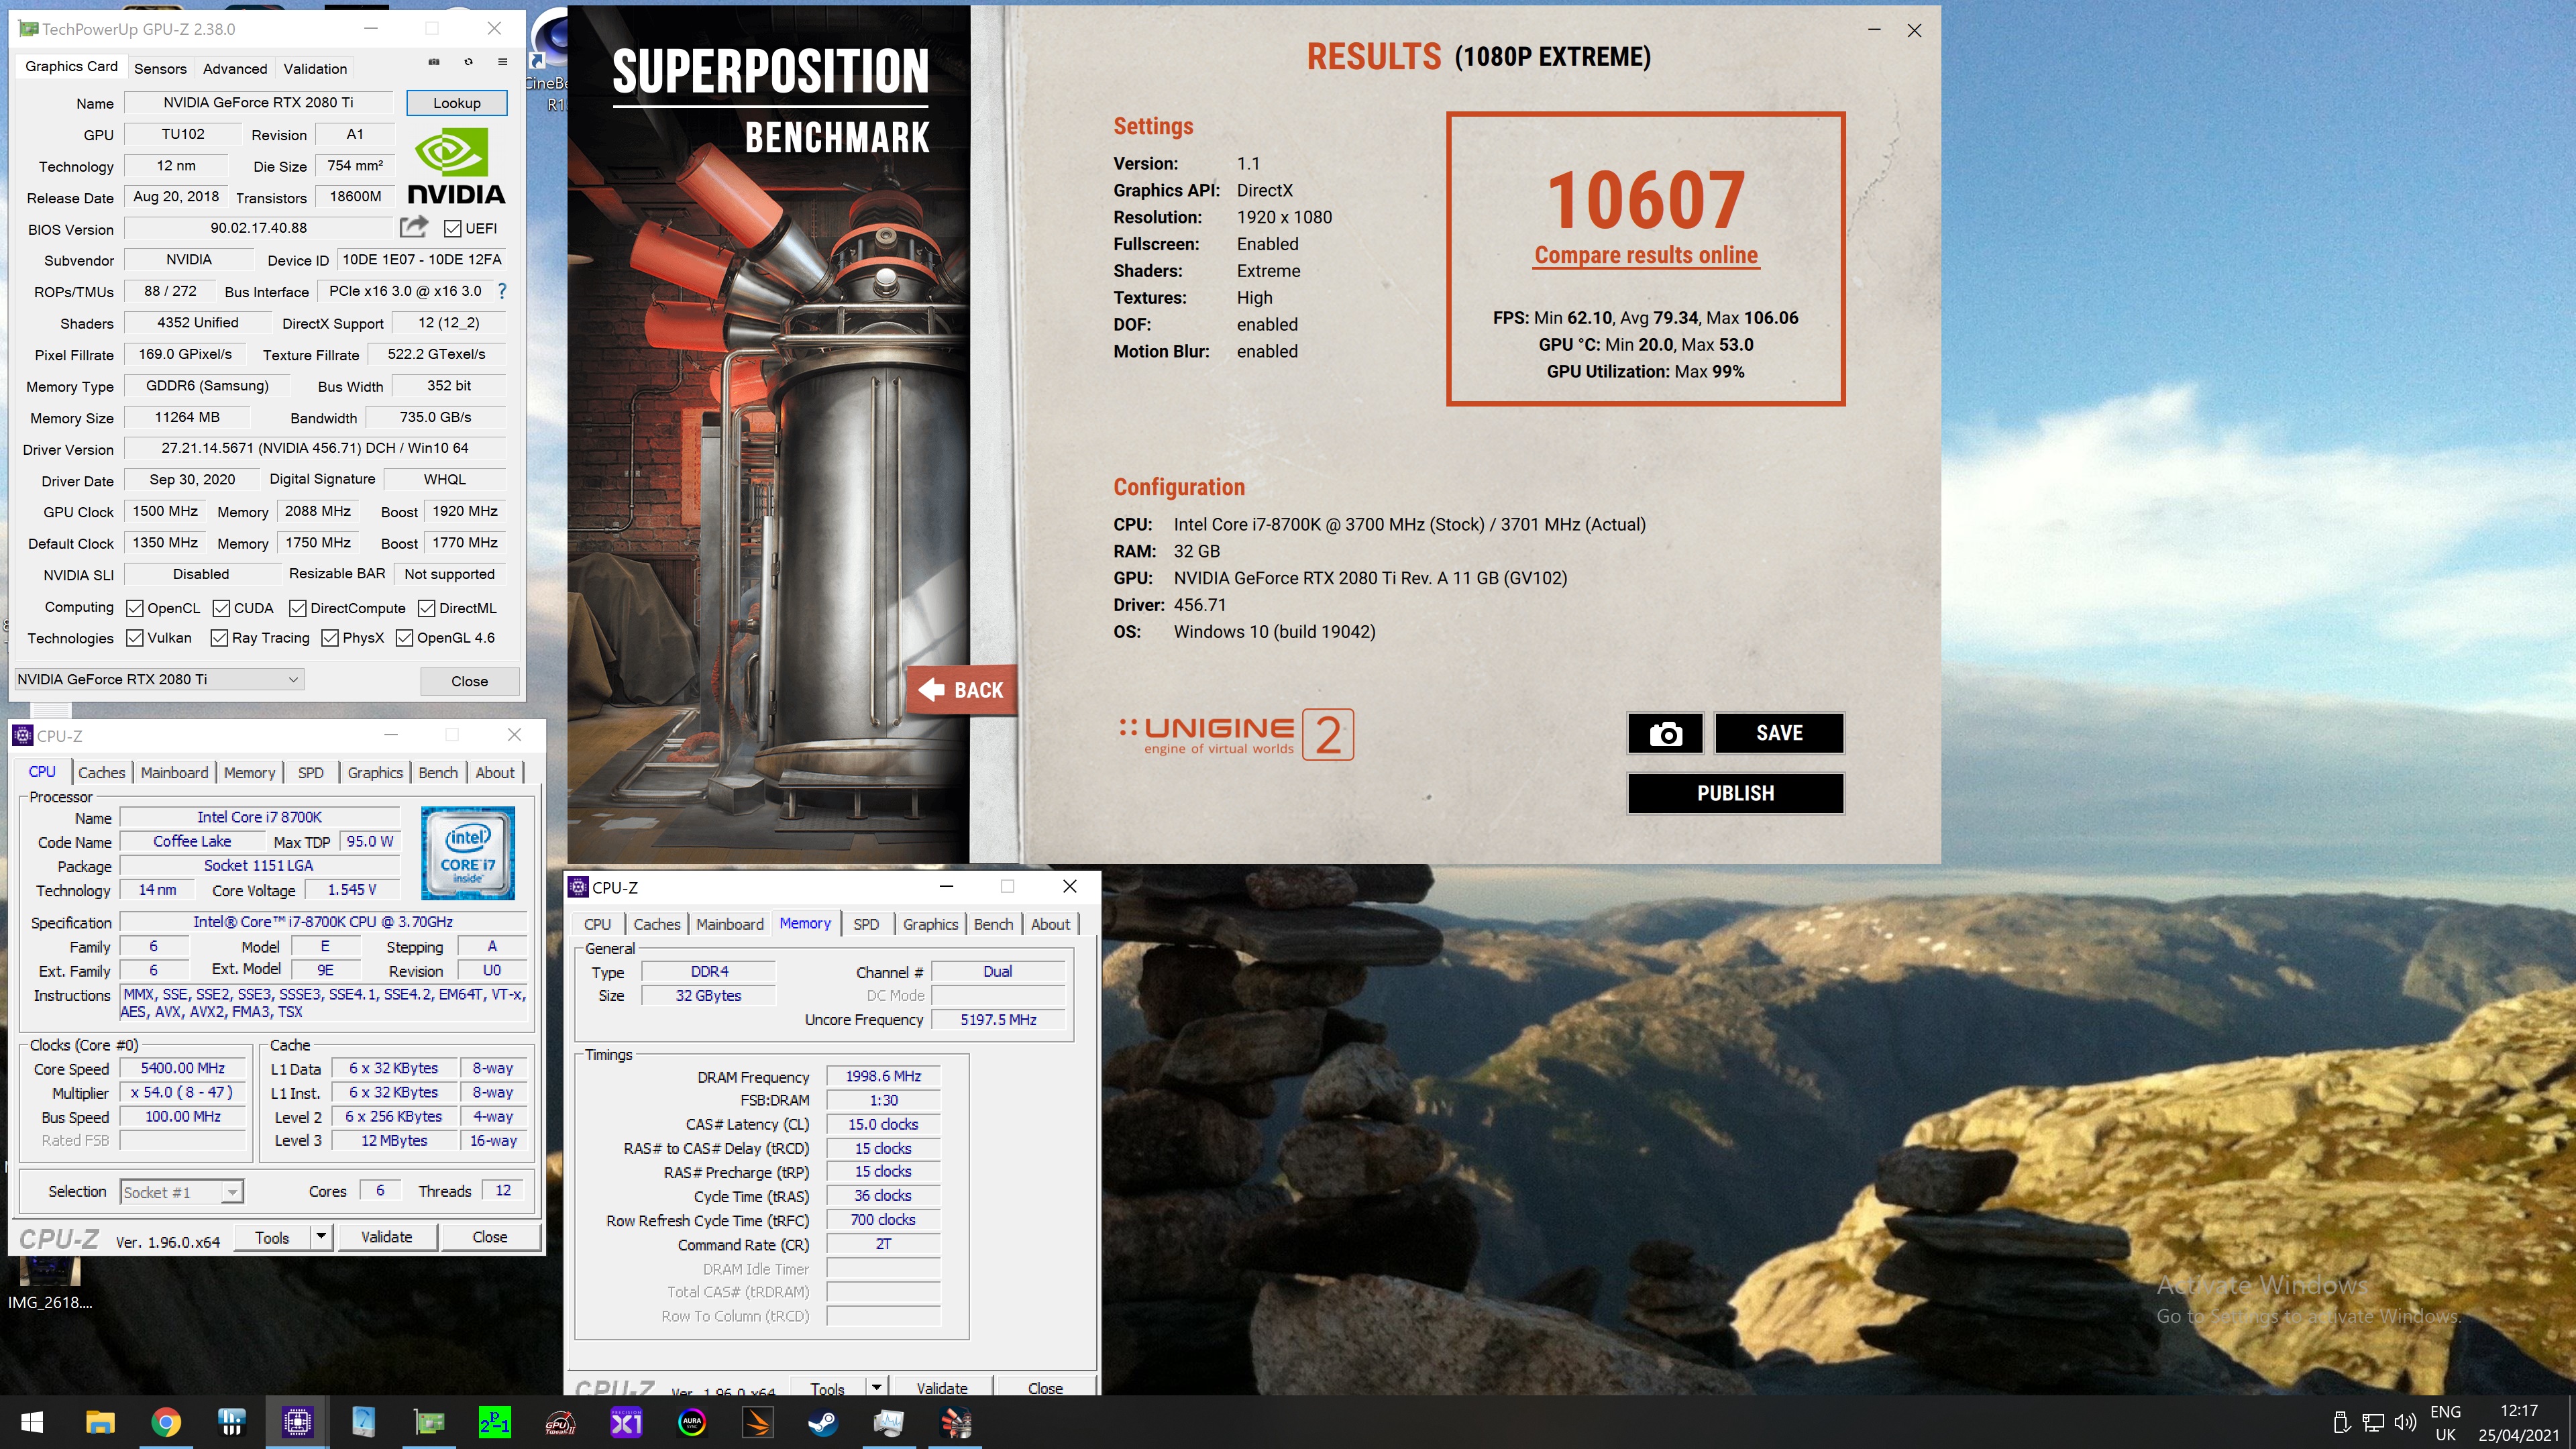Open the Prime95 taskbar icon
This screenshot has width=2576, height=1449.
coord(495,1422)
